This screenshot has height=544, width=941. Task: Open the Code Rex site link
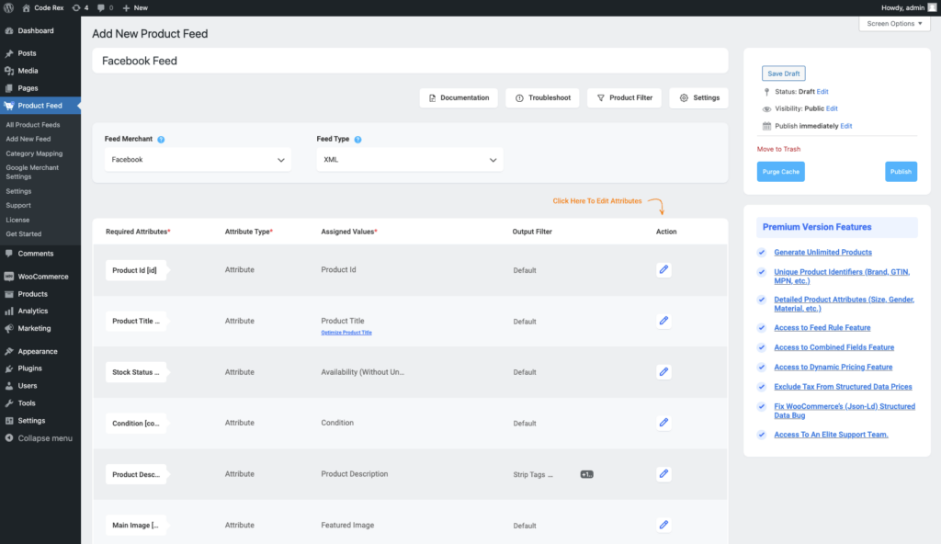click(x=42, y=7)
